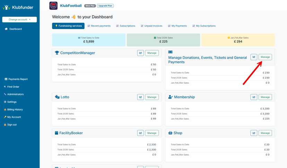This screenshot has height=168, width=287.
Task: Click Manage for CompetitionManager
Action: point(152,53)
